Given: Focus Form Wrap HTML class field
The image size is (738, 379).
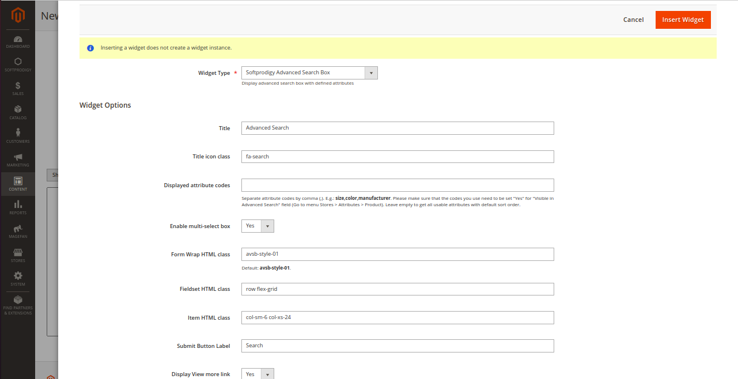Looking at the screenshot, I should tap(398, 254).
